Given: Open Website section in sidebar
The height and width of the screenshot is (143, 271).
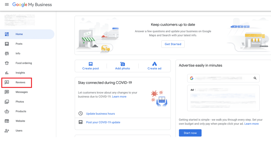Looking at the screenshot, I should click(20, 121).
